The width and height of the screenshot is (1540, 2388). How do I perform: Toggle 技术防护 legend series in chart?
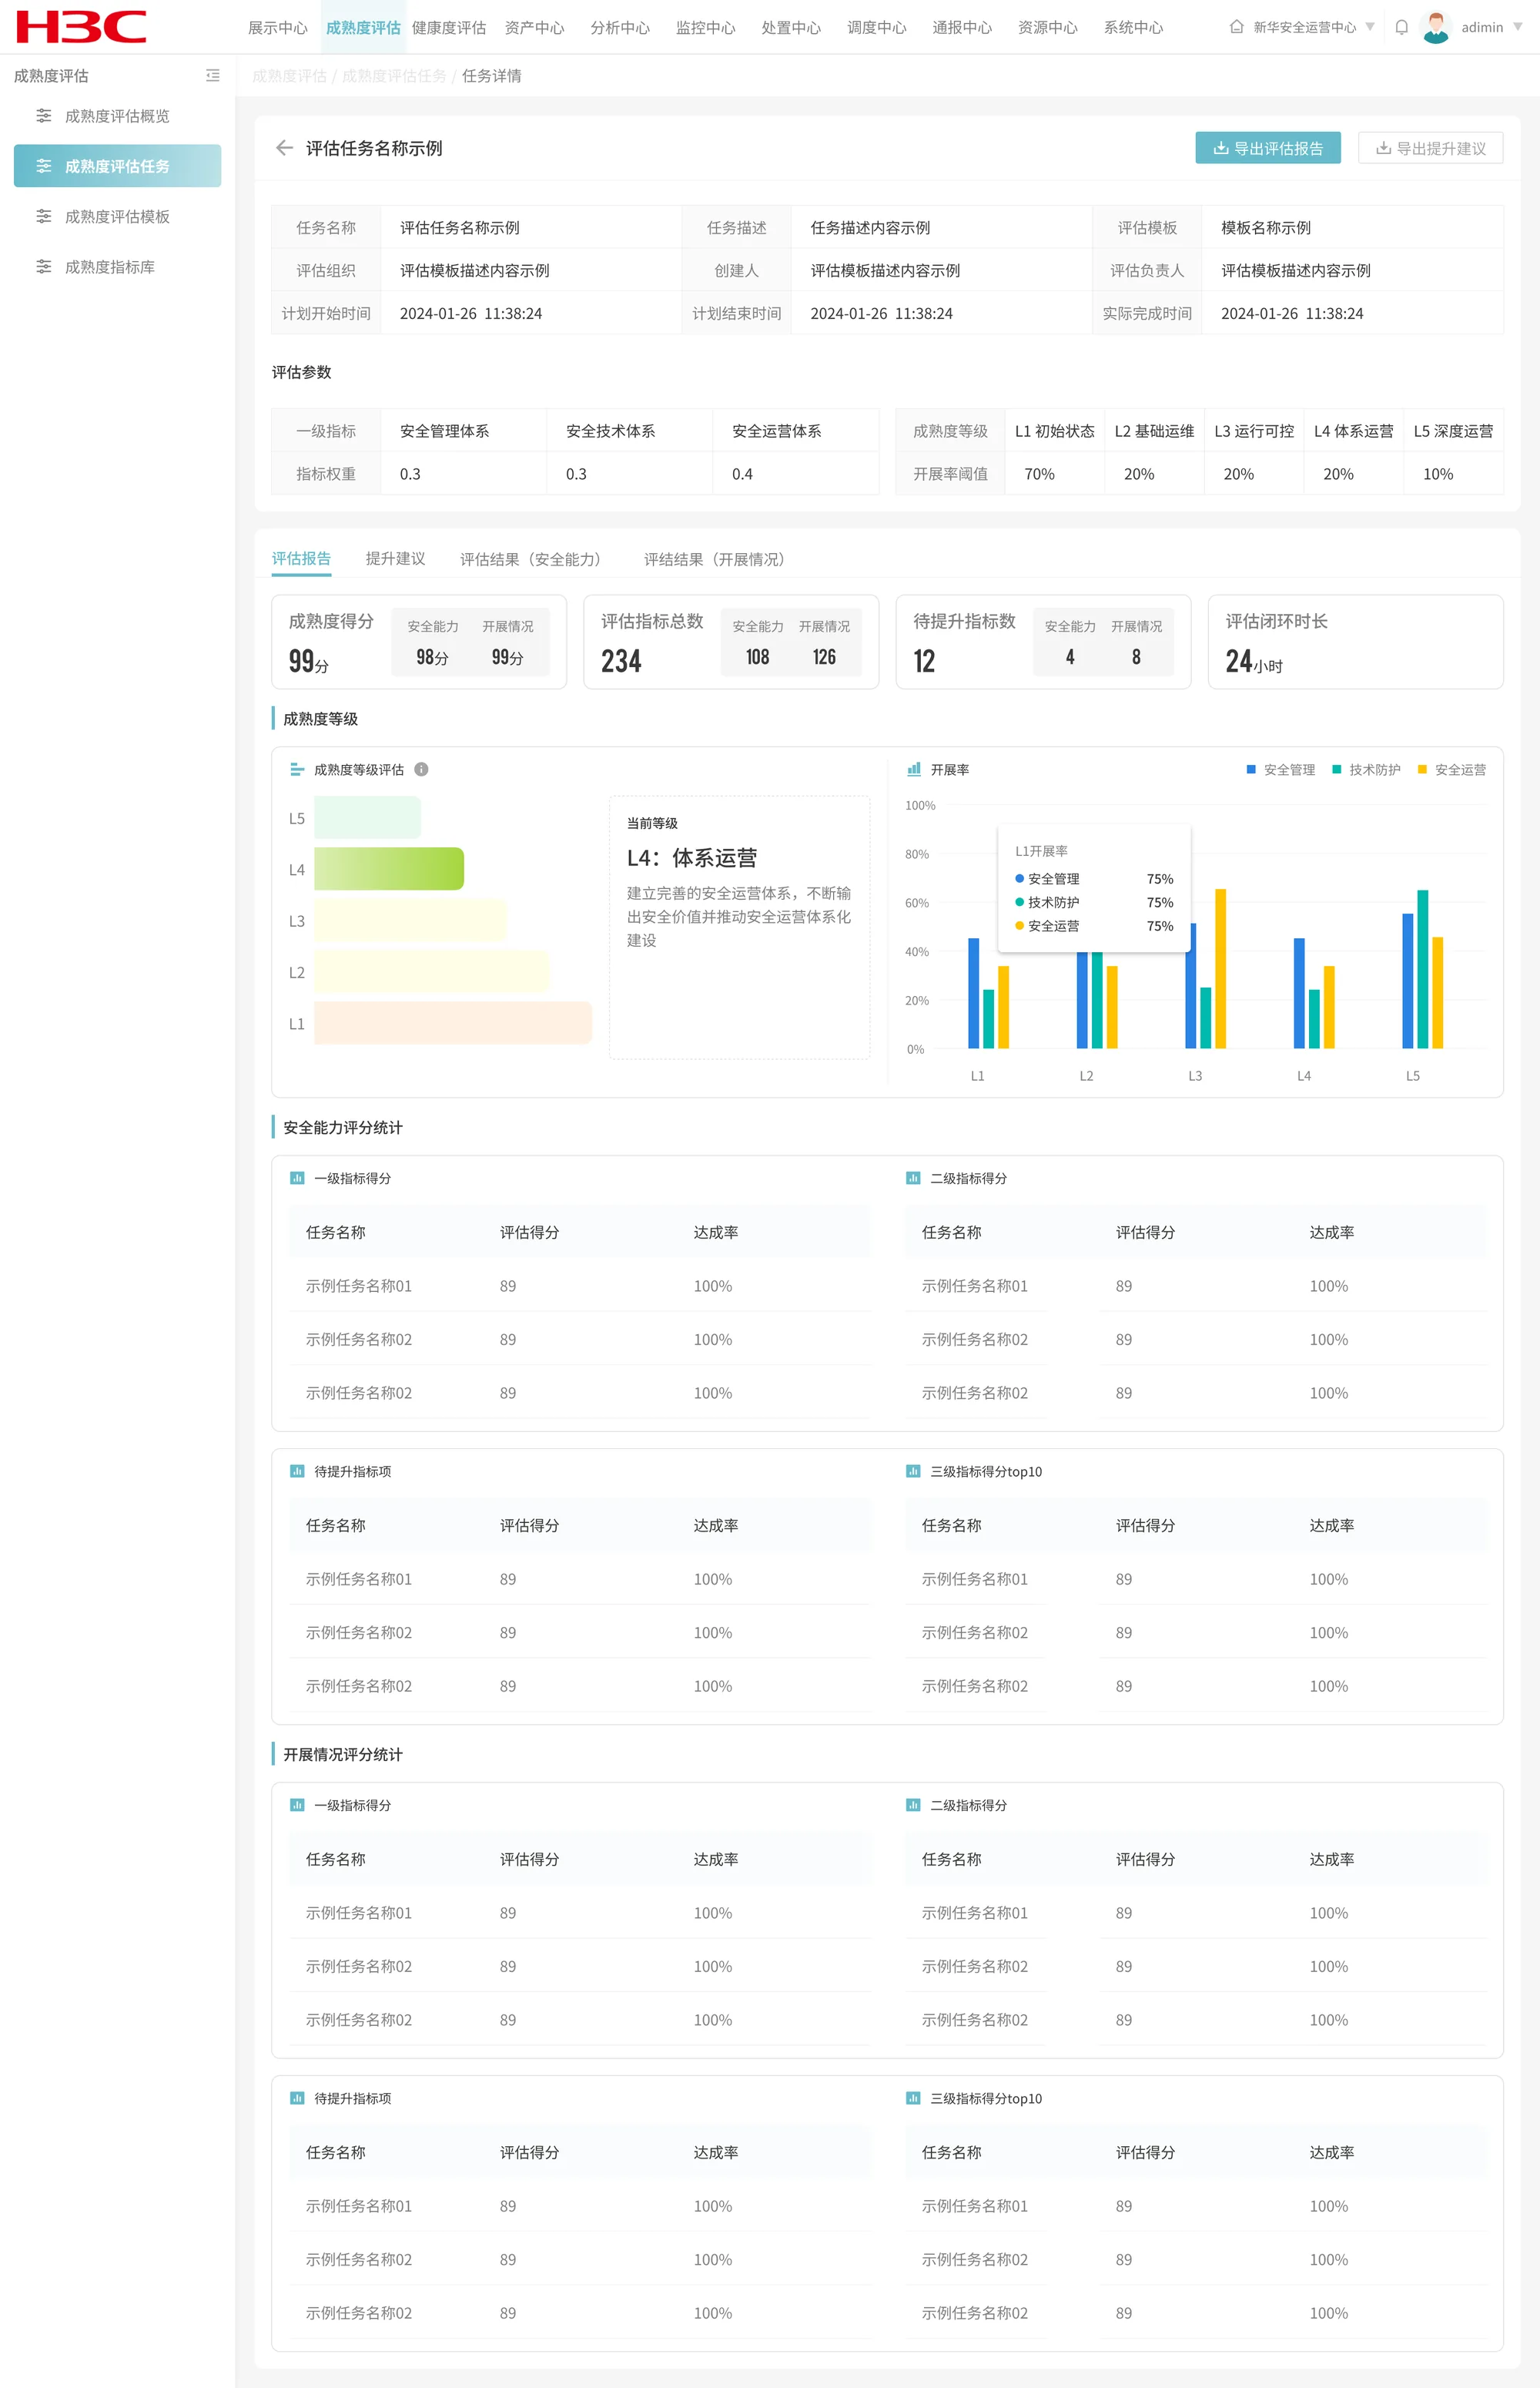click(1366, 770)
